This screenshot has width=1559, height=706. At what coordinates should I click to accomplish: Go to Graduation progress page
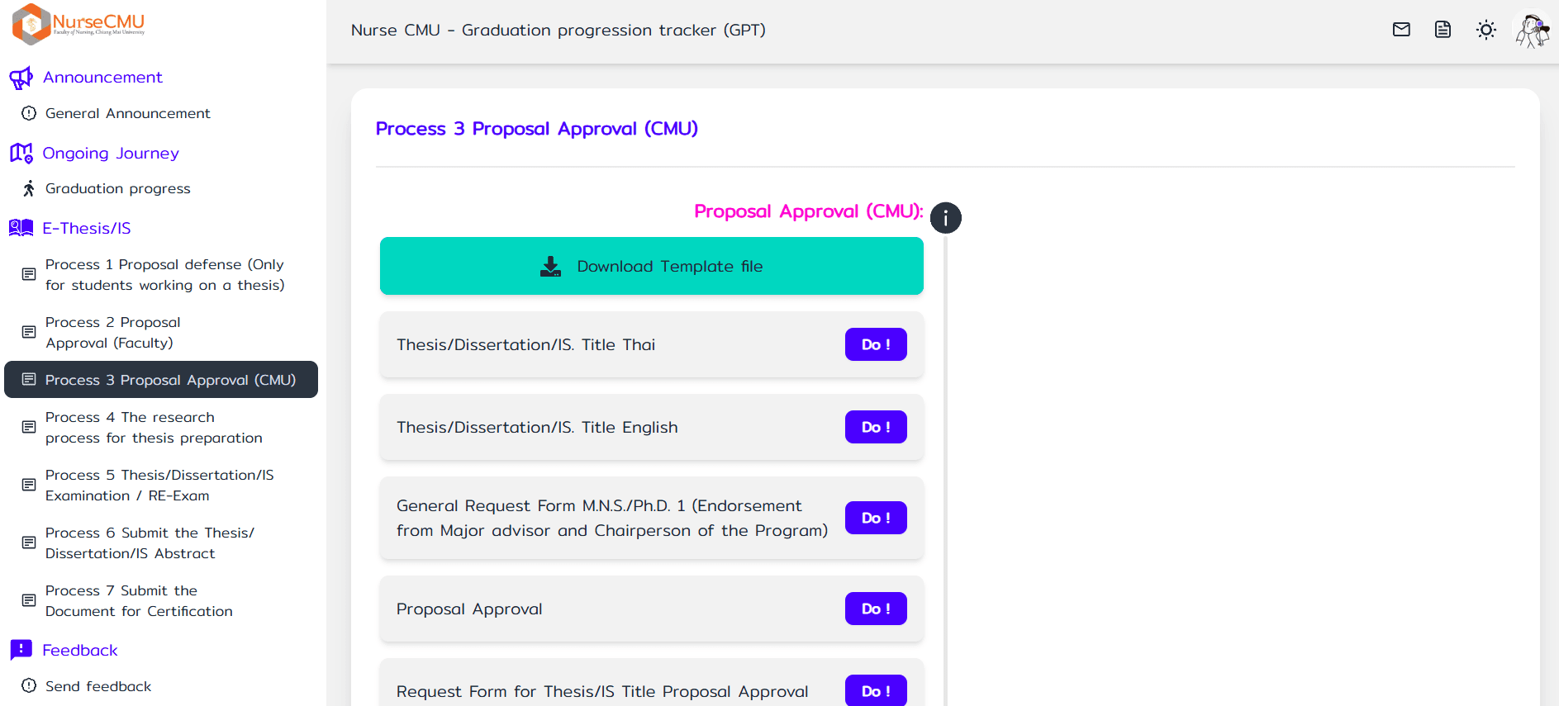[117, 188]
